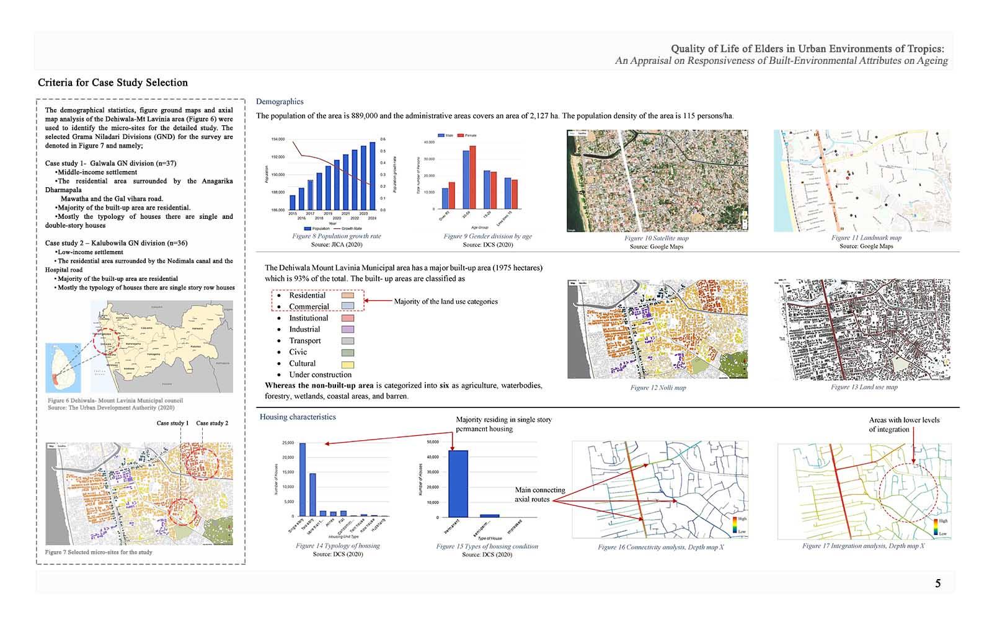Click the bullet "Low-income settlement"

tap(89, 252)
